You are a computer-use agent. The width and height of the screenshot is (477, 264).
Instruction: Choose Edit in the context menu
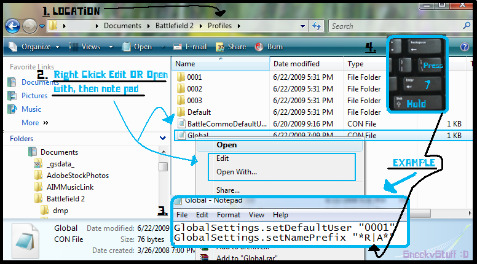[x=223, y=158]
